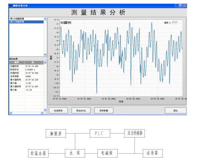
Task: Select the crosshair cursor tool on graph
Action: [x=62, y=22]
